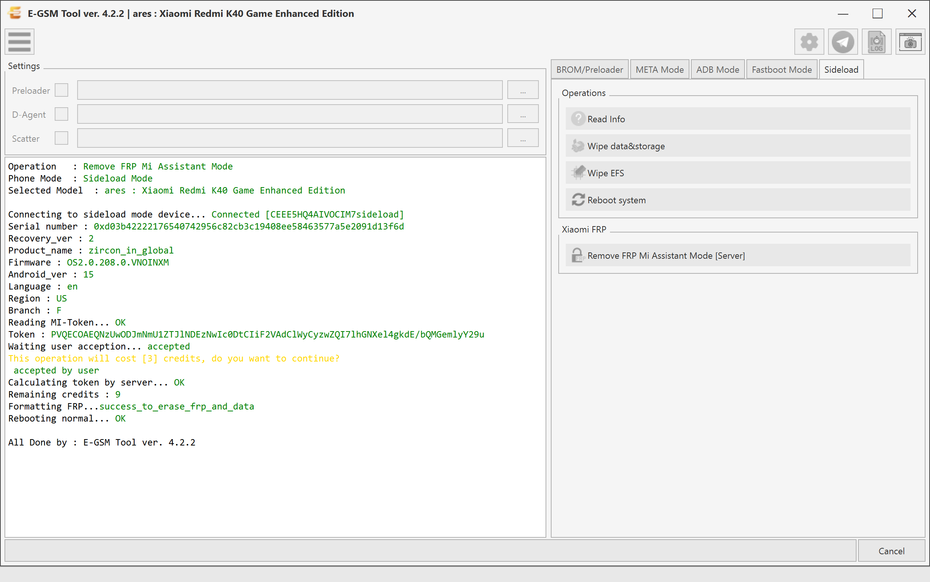Click 'Sideload Mode' phone mode text

coord(118,178)
